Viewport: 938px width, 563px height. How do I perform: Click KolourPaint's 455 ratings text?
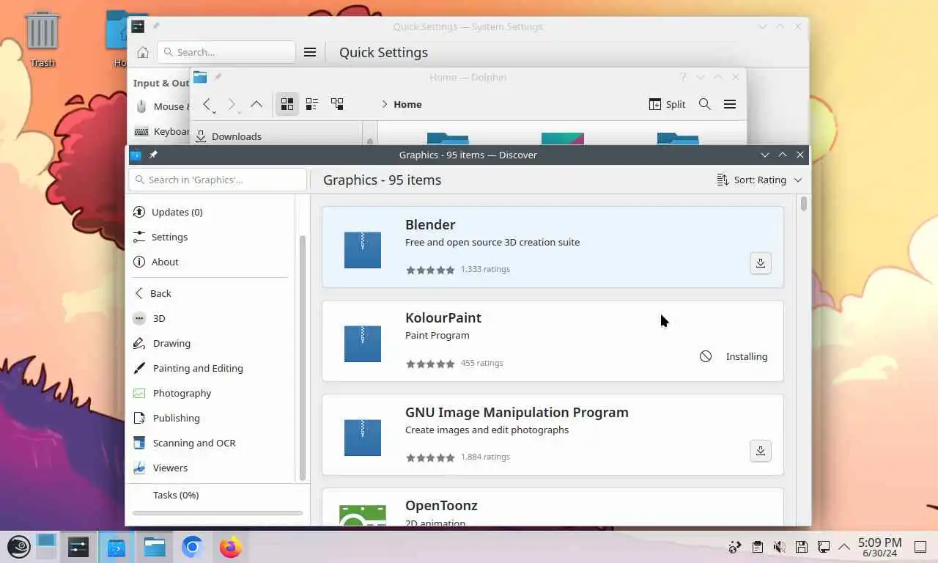tap(482, 363)
